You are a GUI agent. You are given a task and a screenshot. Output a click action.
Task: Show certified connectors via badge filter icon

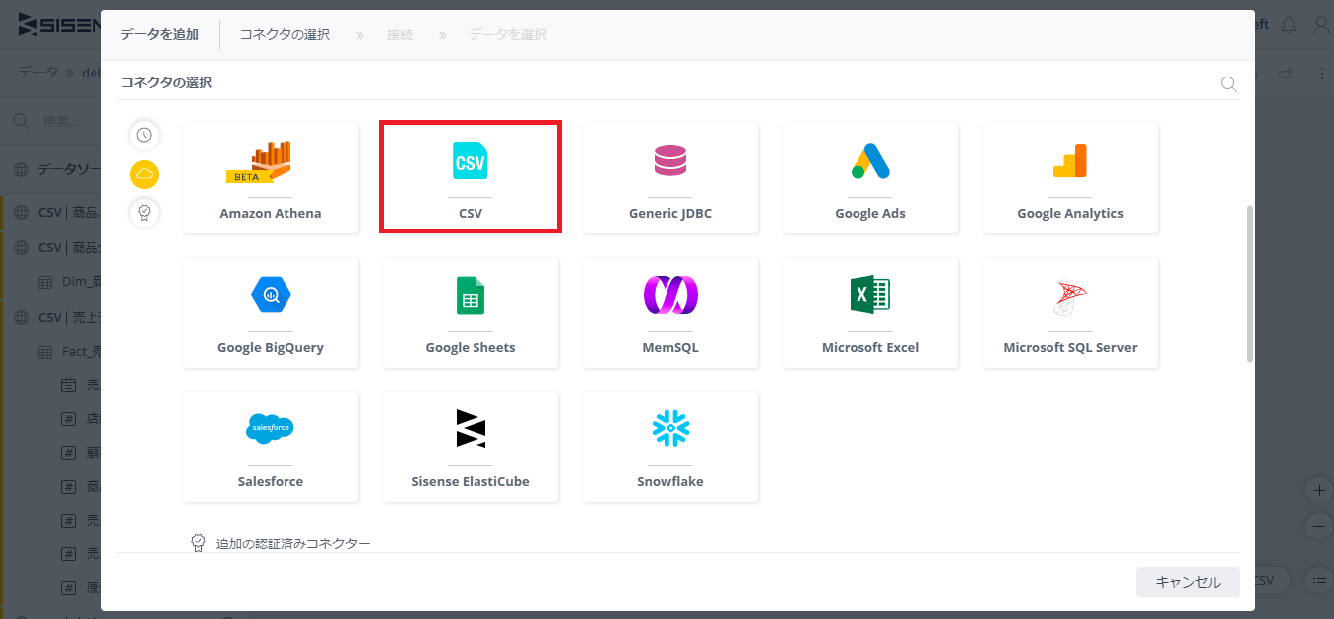145,213
